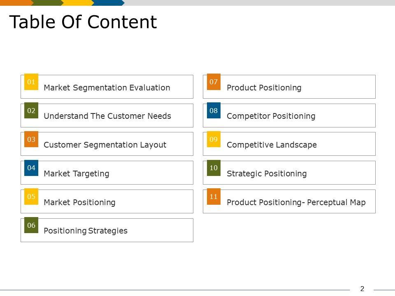Screen dimensions: 395x296
Task: Click the orange 07 number badge
Action: click(x=214, y=82)
